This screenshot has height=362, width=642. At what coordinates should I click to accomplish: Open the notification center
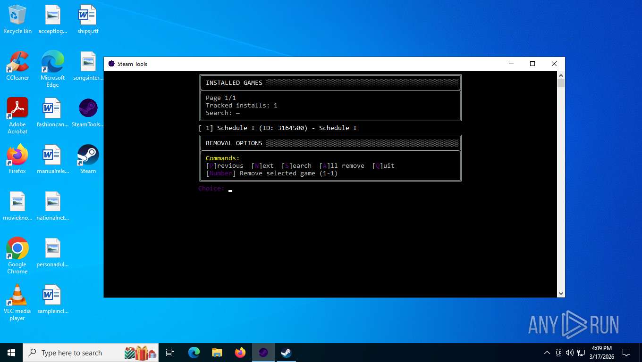(626, 353)
